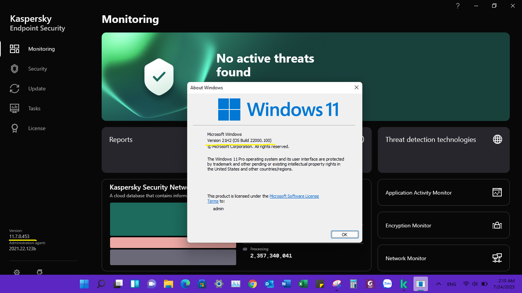Open Microsoft Edge from the taskbar
The width and height of the screenshot is (522, 293).
(185, 284)
